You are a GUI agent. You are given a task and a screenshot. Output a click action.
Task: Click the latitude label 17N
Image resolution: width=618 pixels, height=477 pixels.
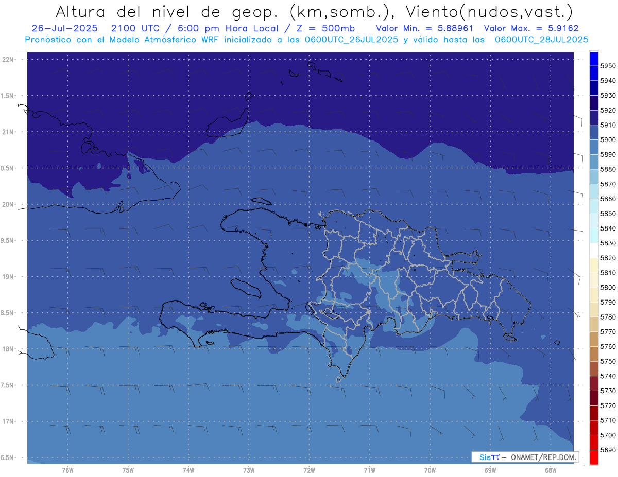pos(7,421)
